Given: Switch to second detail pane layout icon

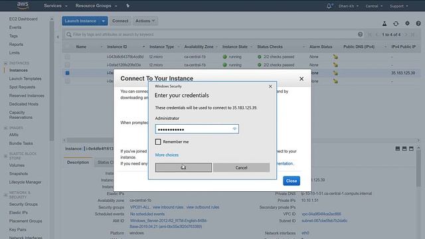Looking at the screenshot, I should [x=404, y=149].
